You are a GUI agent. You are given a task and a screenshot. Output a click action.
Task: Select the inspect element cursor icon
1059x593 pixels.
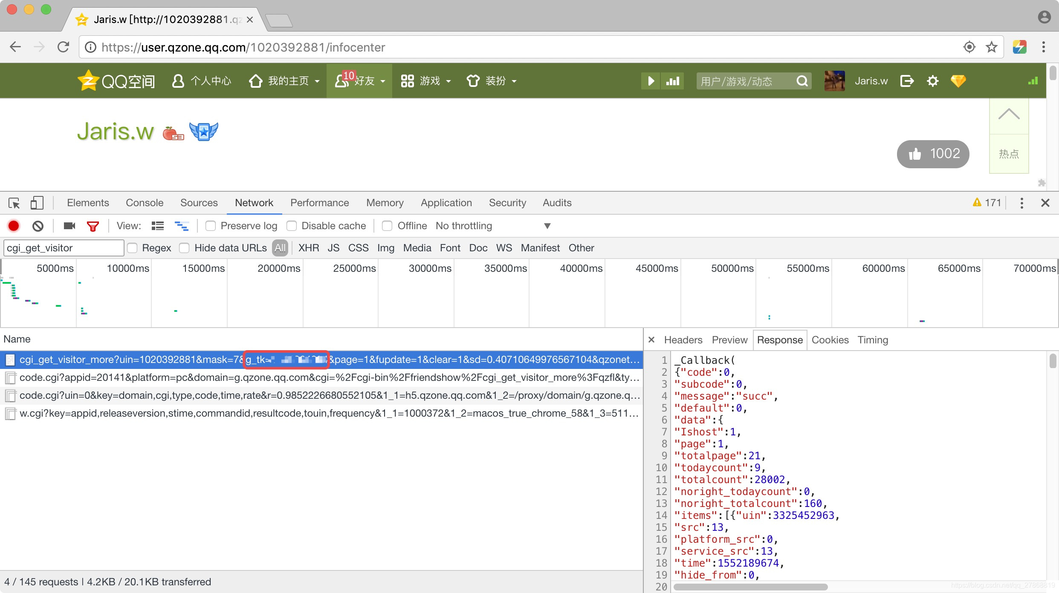pos(14,203)
